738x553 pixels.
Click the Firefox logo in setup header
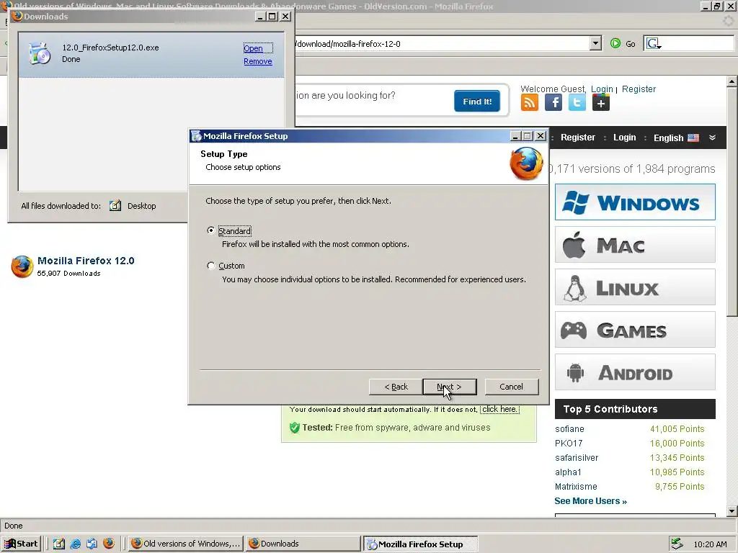click(x=526, y=163)
